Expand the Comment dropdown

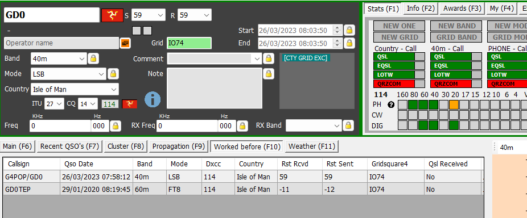(257, 58)
